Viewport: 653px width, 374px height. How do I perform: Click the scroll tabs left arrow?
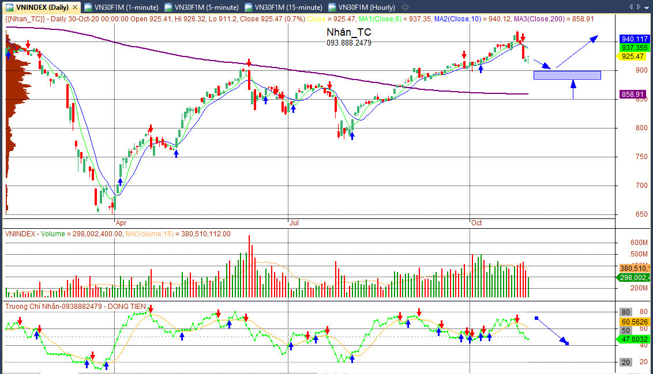pos(631,7)
